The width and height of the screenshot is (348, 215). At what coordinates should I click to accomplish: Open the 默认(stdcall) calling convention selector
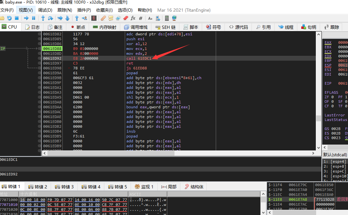pos(335,155)
